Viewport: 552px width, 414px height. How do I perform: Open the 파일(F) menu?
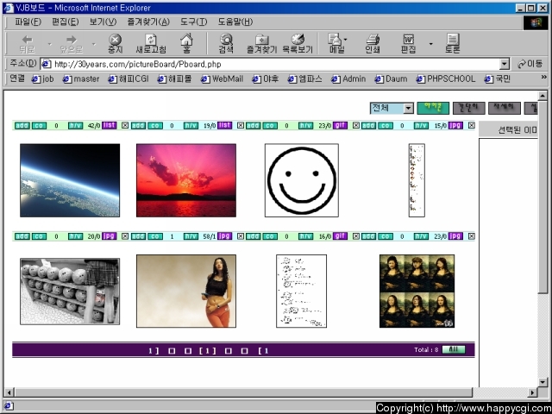coord(28,22)
